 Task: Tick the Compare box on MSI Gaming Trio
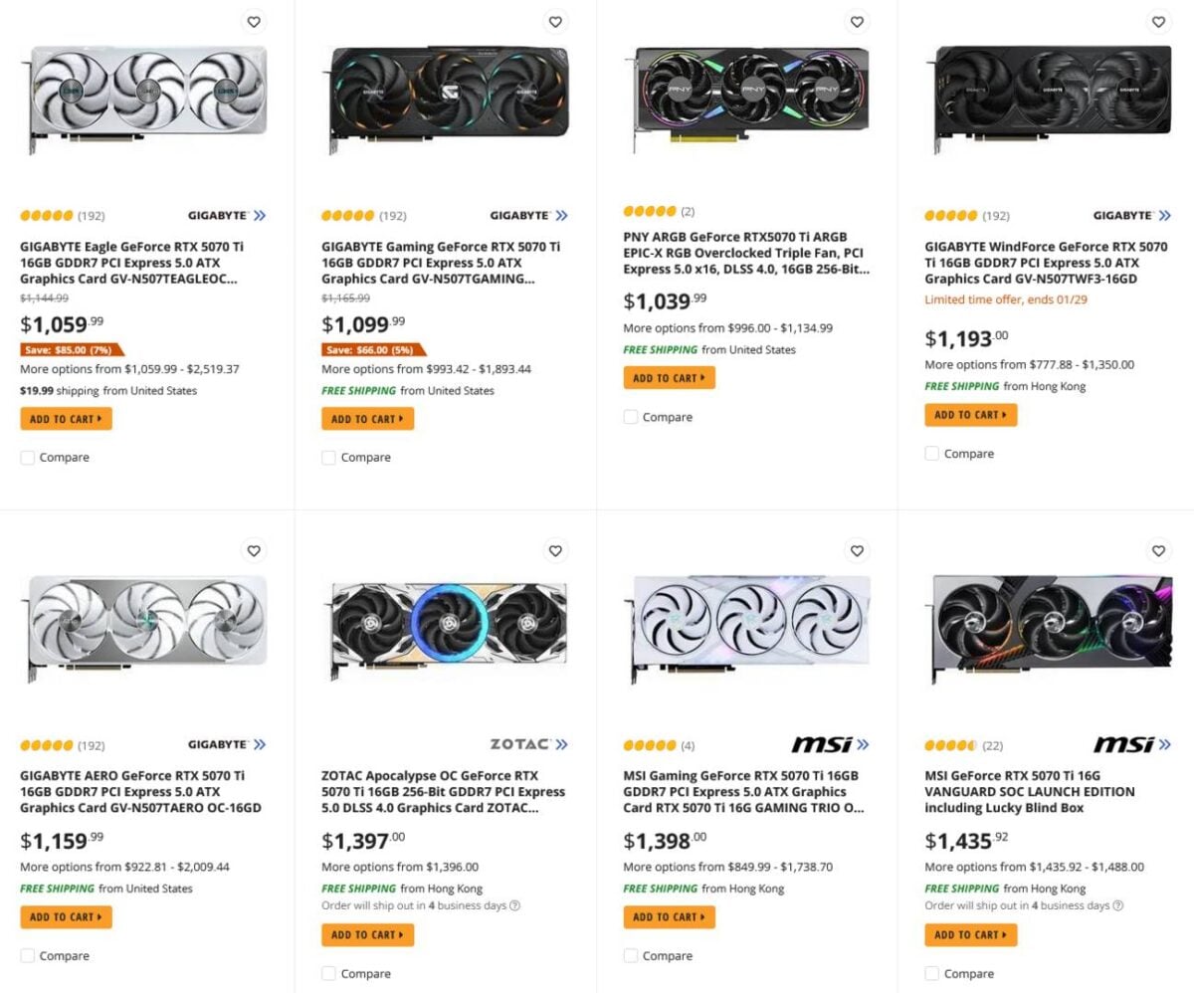coord(630,955)
